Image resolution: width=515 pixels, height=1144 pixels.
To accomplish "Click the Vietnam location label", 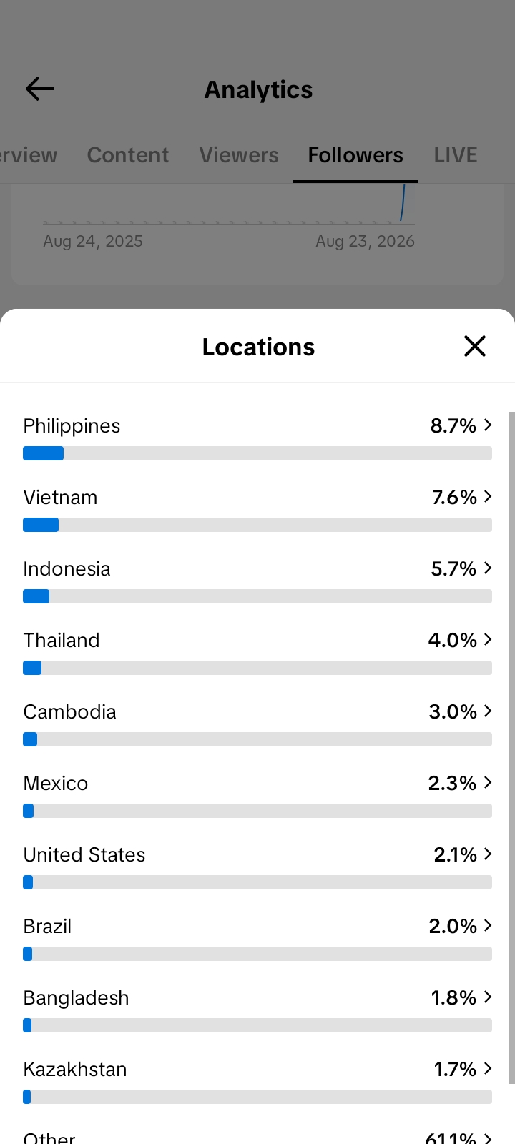I will tap(60, 497).
